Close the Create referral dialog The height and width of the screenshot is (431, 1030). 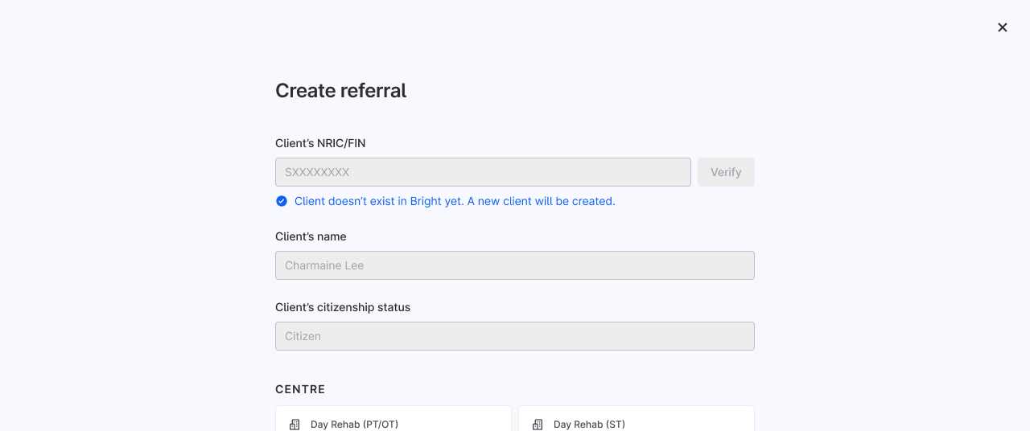(1002, 27)
